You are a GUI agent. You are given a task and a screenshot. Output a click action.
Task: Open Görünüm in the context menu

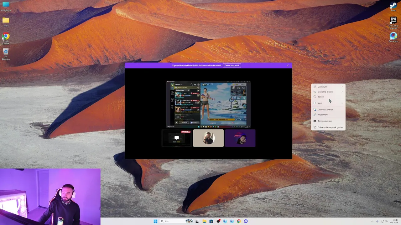pyautogui.click(x=328, y=87)
